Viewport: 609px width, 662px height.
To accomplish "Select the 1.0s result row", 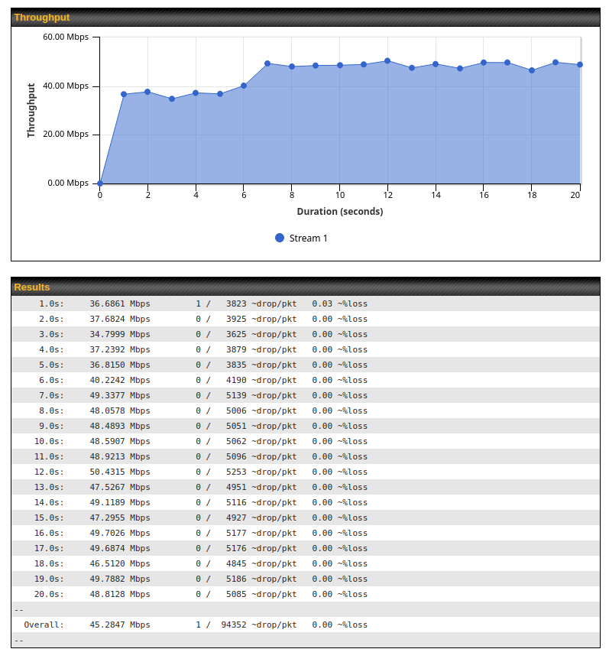I will (x=305, y=303).
